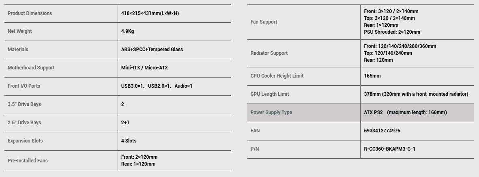Click the Radiator Support label

click(269, 53)
